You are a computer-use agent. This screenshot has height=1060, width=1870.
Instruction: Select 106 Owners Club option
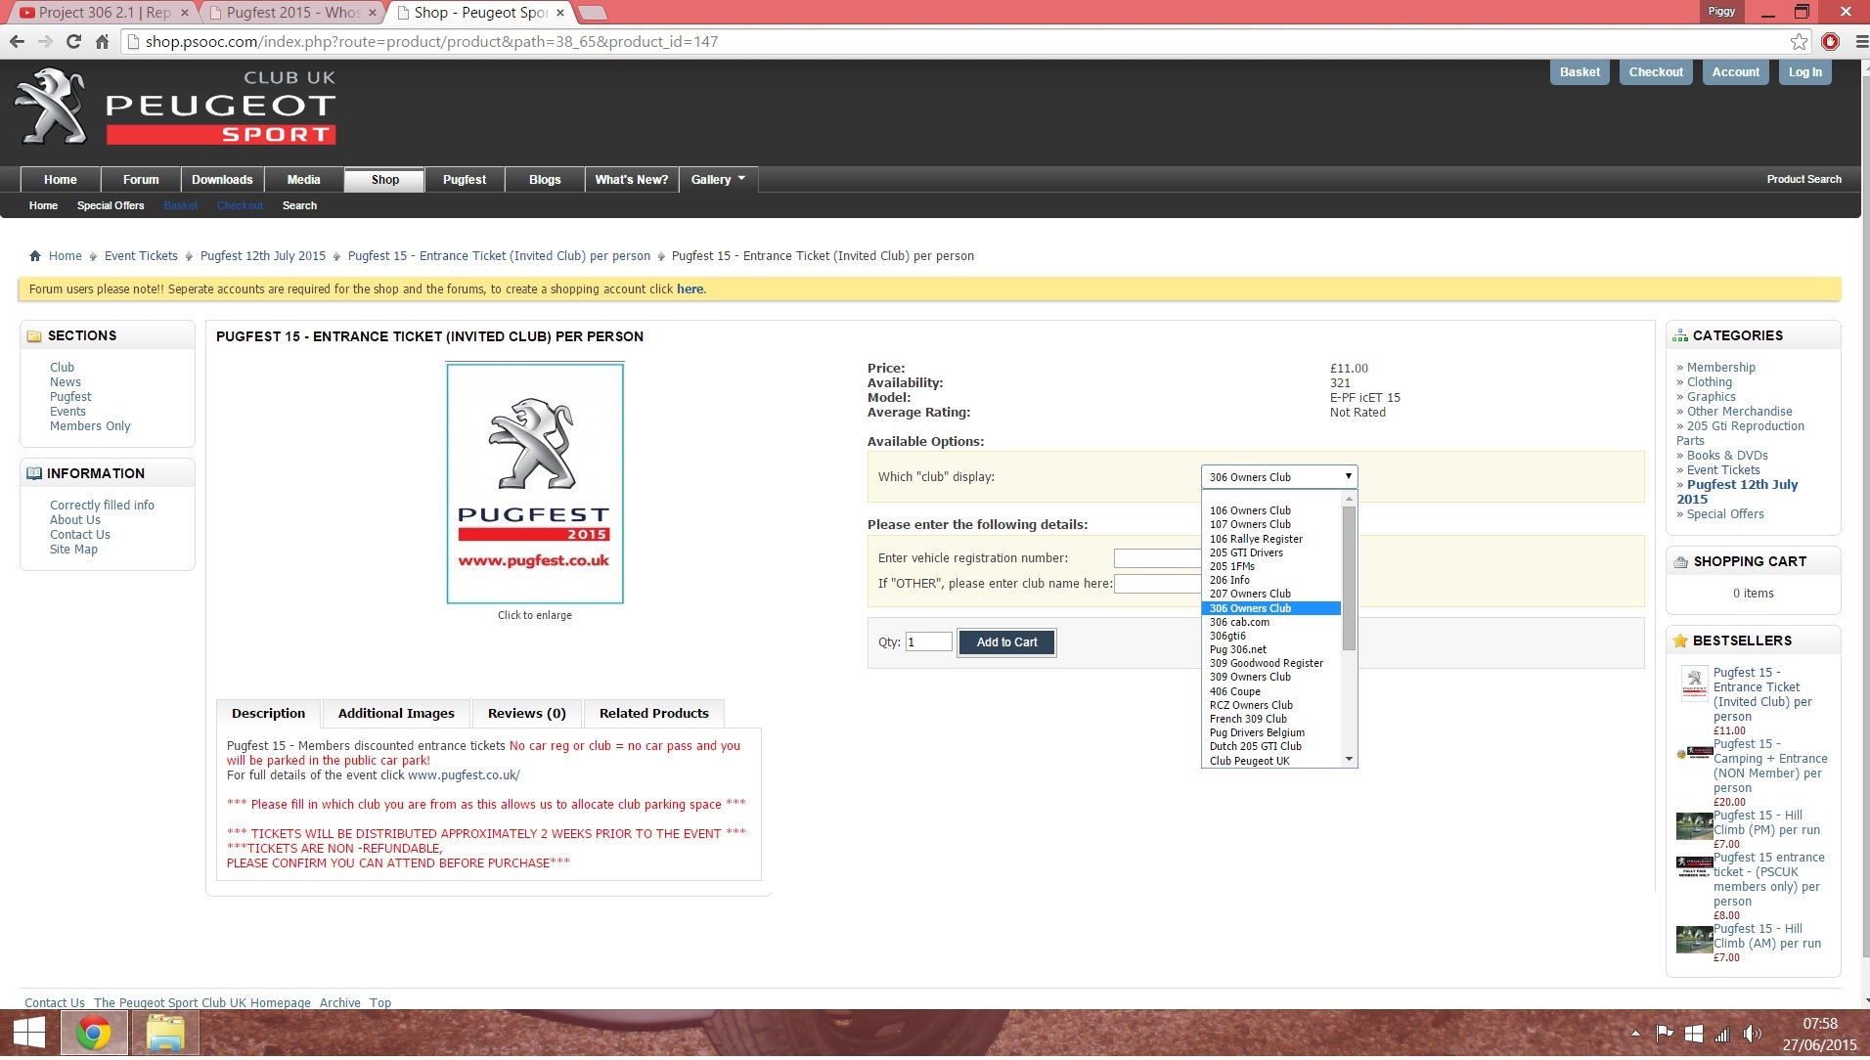[1249, 510]
